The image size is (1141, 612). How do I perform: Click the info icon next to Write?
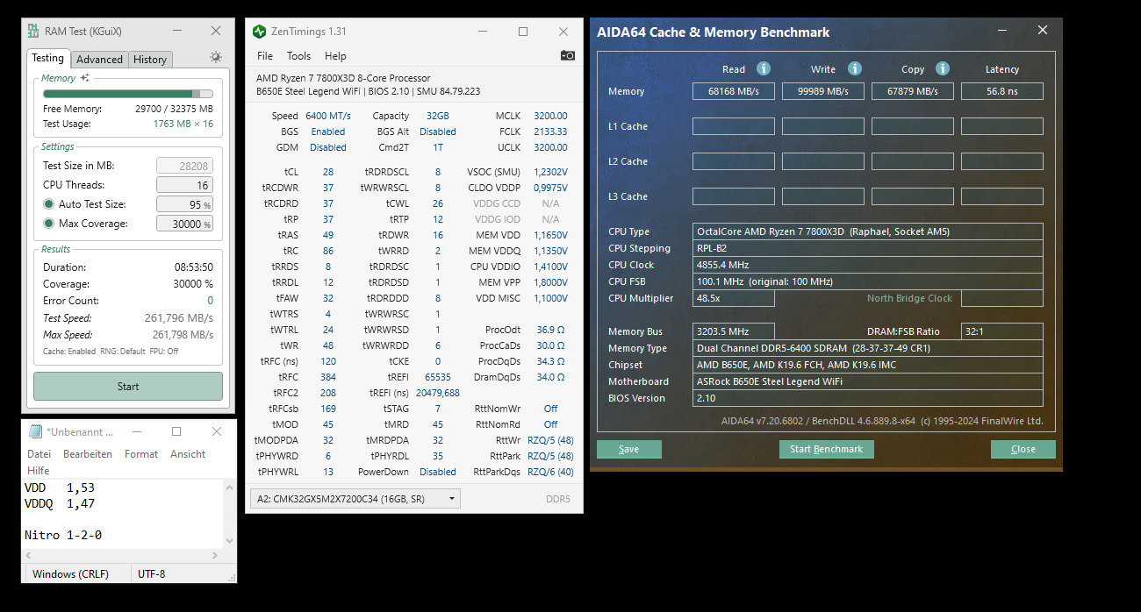tap(855, 68)
